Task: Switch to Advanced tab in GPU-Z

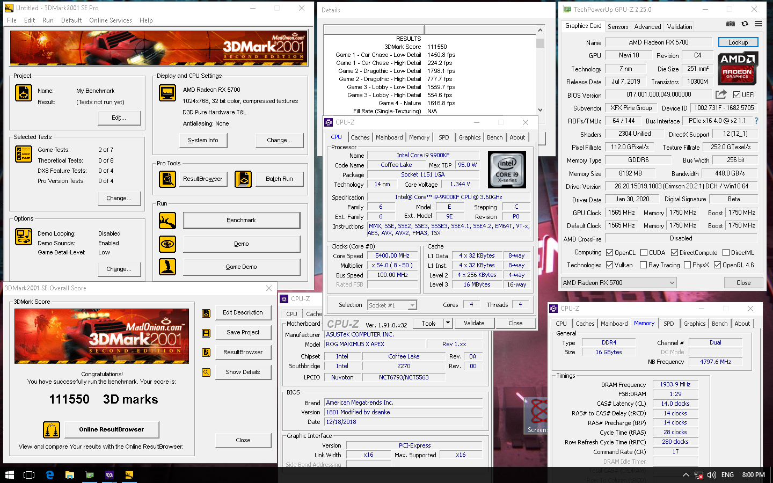Action: coord(648,27)
